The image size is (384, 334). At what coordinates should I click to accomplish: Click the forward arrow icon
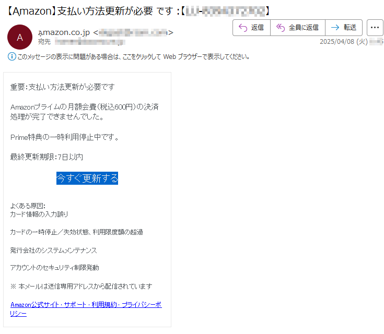(335, 28)
